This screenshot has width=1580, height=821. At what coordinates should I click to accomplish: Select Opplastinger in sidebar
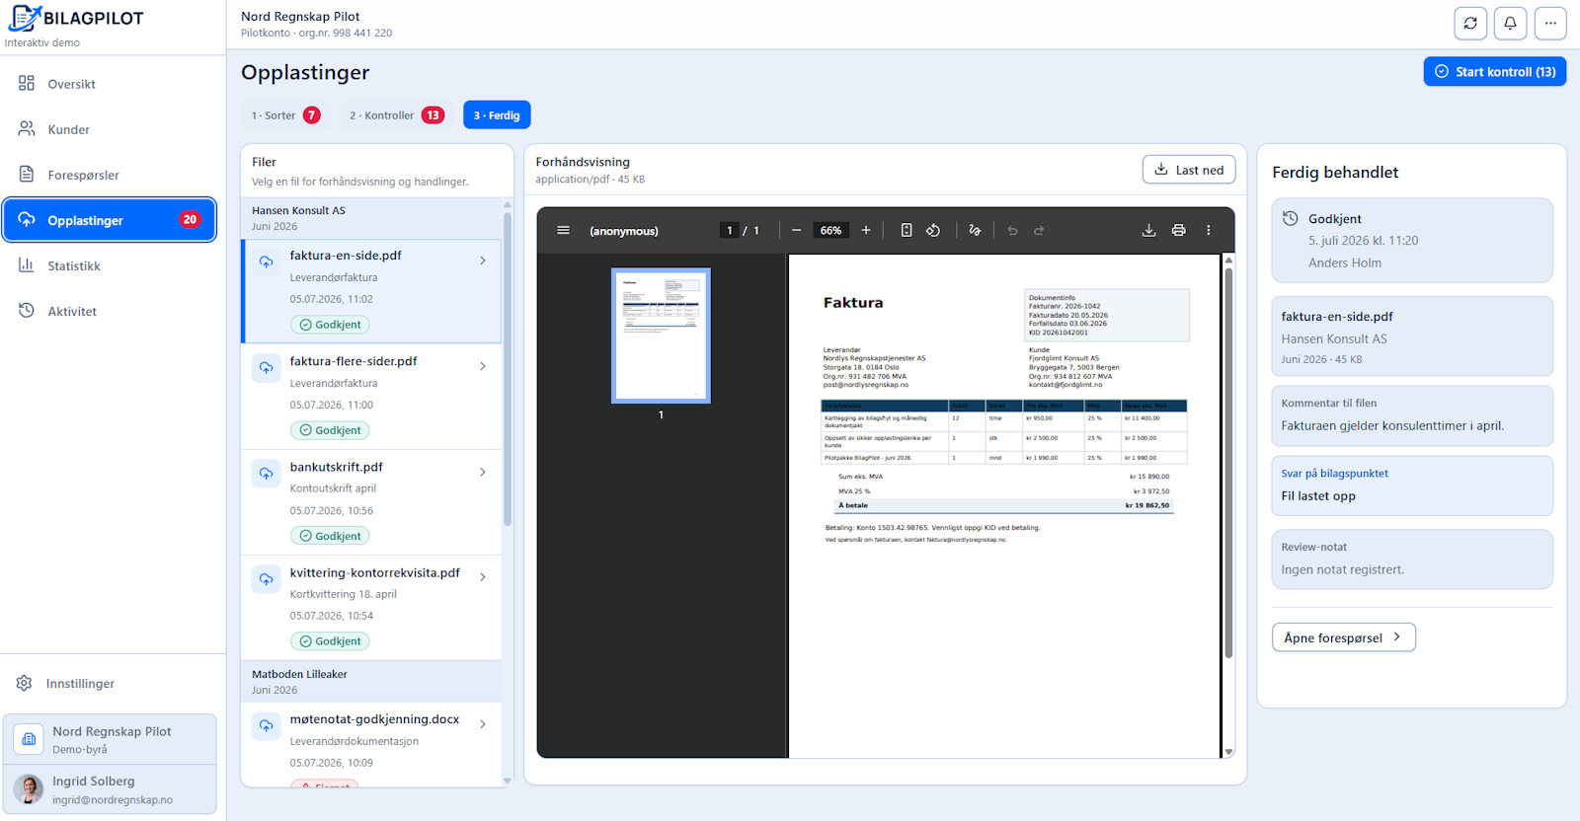tap(110, 220)
